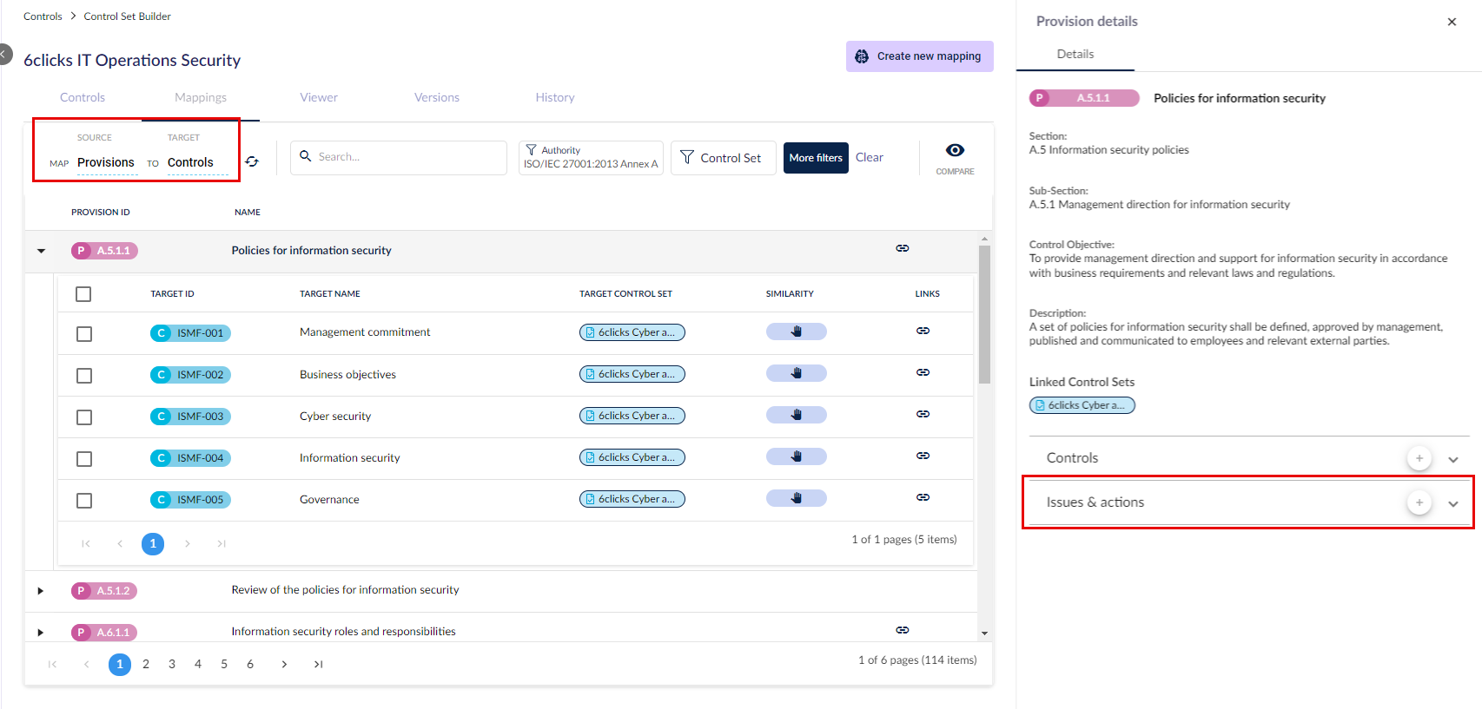1482x709 pixels.
Task: Click the link icon for ISMF-001
Action: tap(923, 331)
